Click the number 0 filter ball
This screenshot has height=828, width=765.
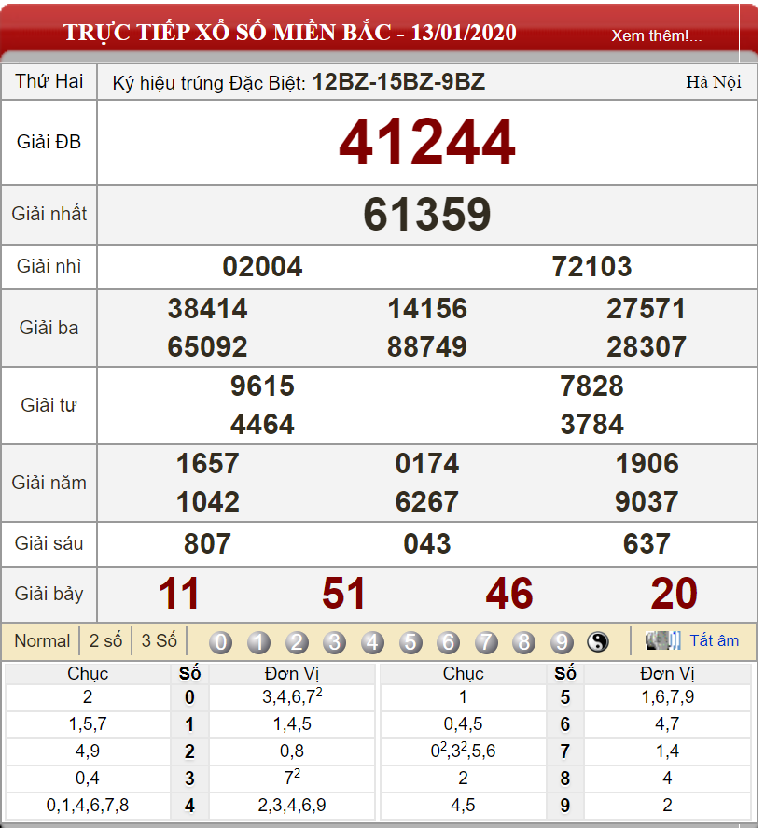pos(220,642)
